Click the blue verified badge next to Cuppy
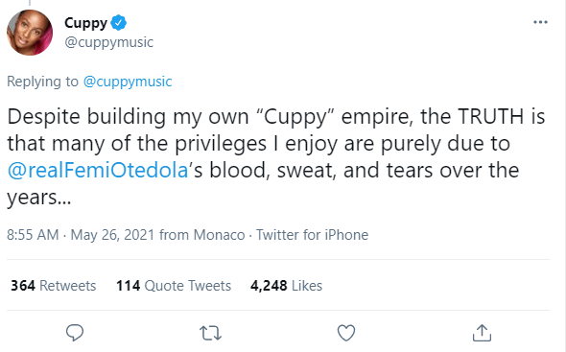This screenshot has height=352, width=566. click(x=118, y=23)
